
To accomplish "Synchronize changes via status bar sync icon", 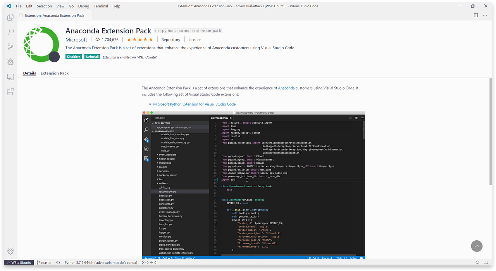I will 58,262.
